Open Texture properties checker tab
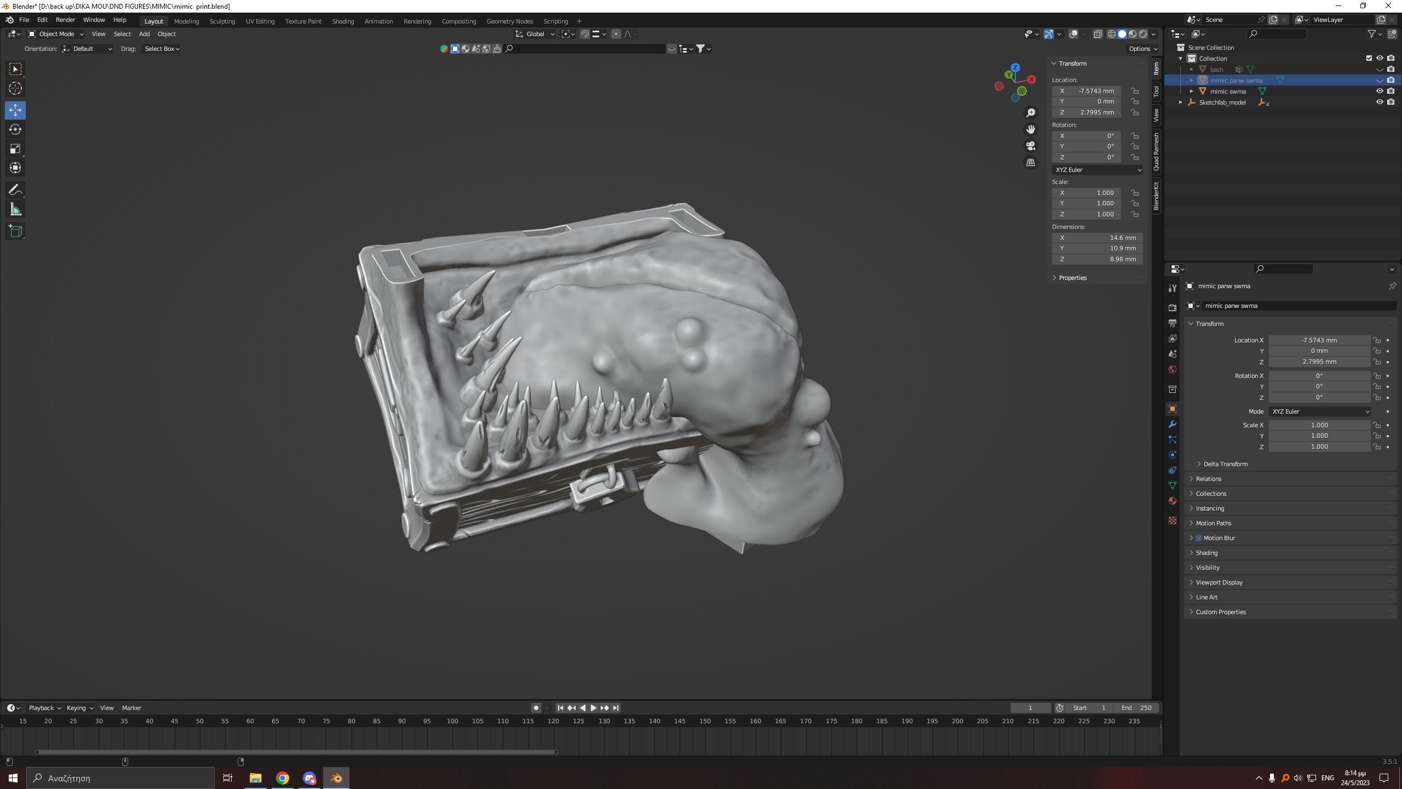 point(1173,521)
